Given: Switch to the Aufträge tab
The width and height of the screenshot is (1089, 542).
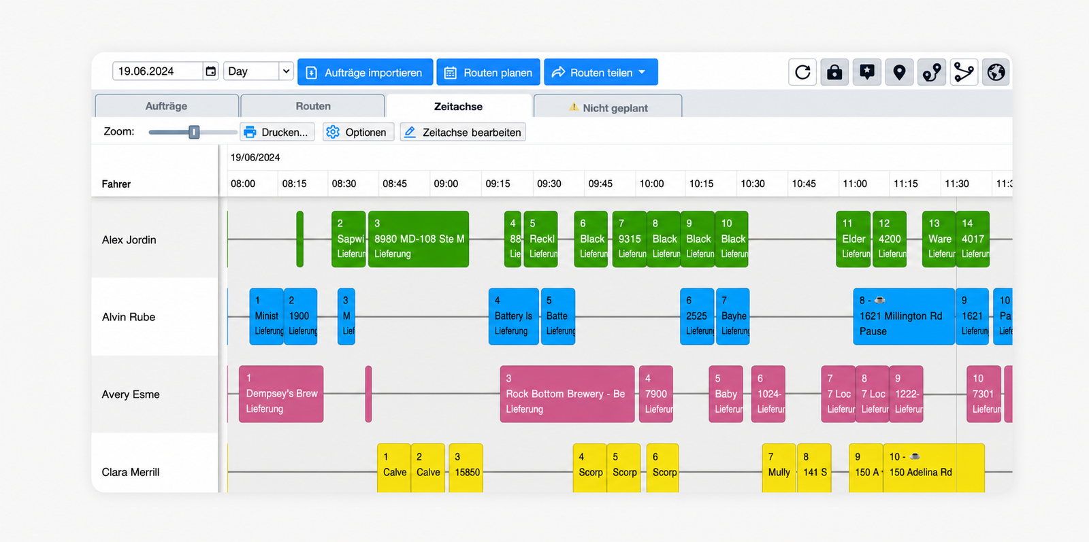Looking at the screenshot, I should pyautogui.click(x=167, y=106).
